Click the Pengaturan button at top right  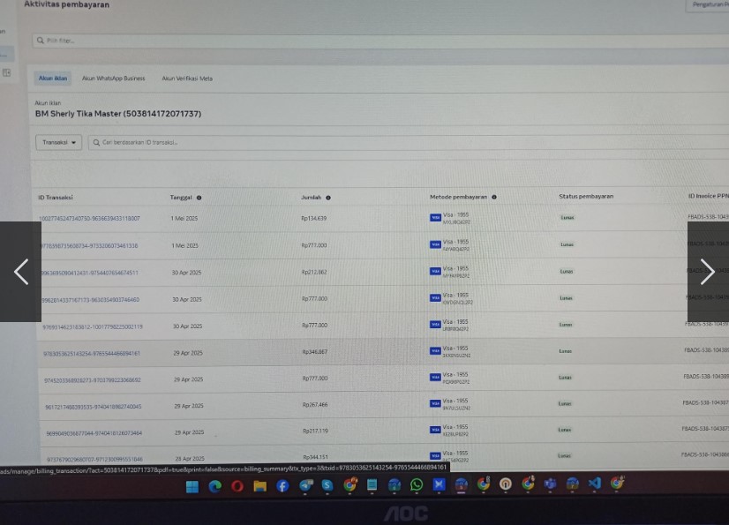(x=708, y=5)
